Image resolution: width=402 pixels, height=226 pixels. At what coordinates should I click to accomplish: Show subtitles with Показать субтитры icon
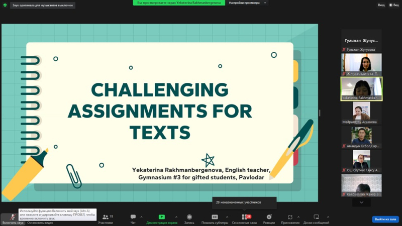click(215, 218)
